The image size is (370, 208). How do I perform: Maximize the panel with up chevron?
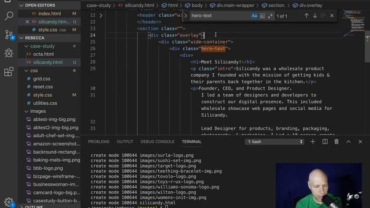348,142
